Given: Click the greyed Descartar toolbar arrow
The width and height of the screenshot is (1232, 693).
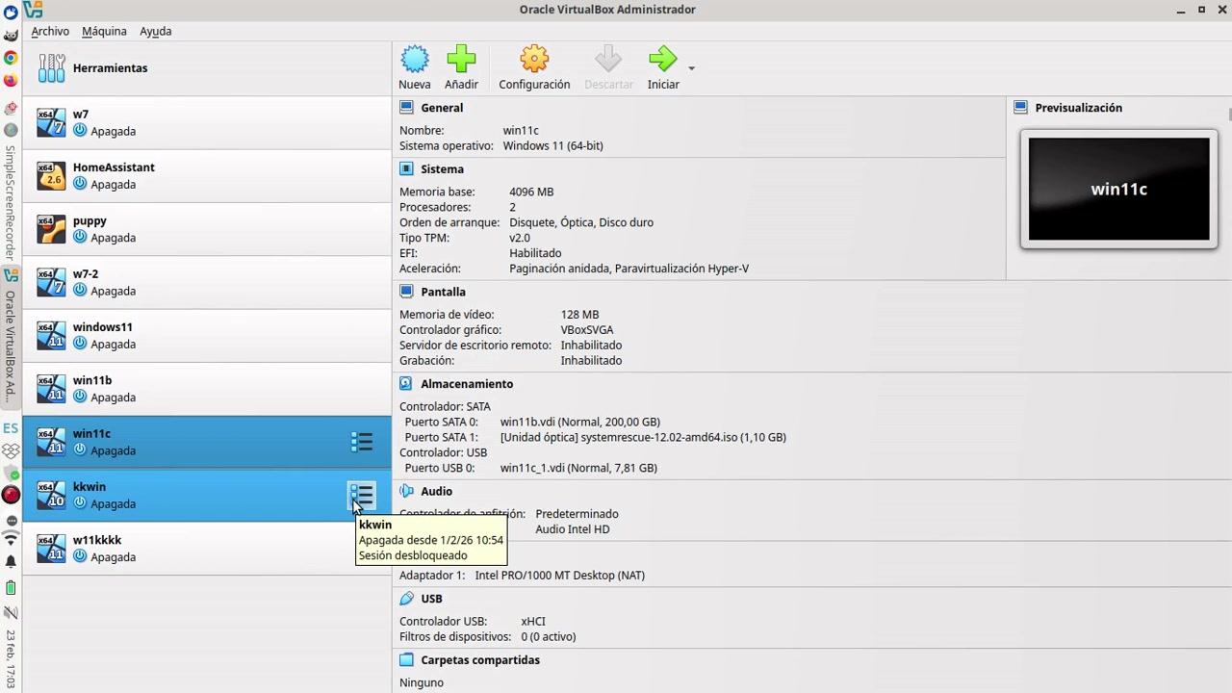Looking at the screenshot, I should coord(608,60).
